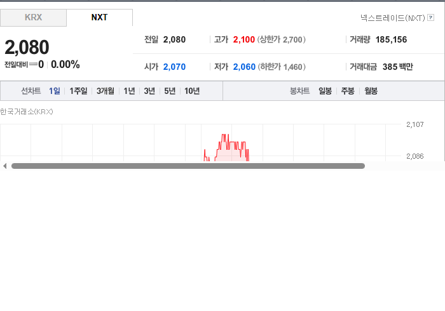The image size is (445, 311).
Task: Show the 일봉 daily candlestick chart
Action: [x=325, y=91]
